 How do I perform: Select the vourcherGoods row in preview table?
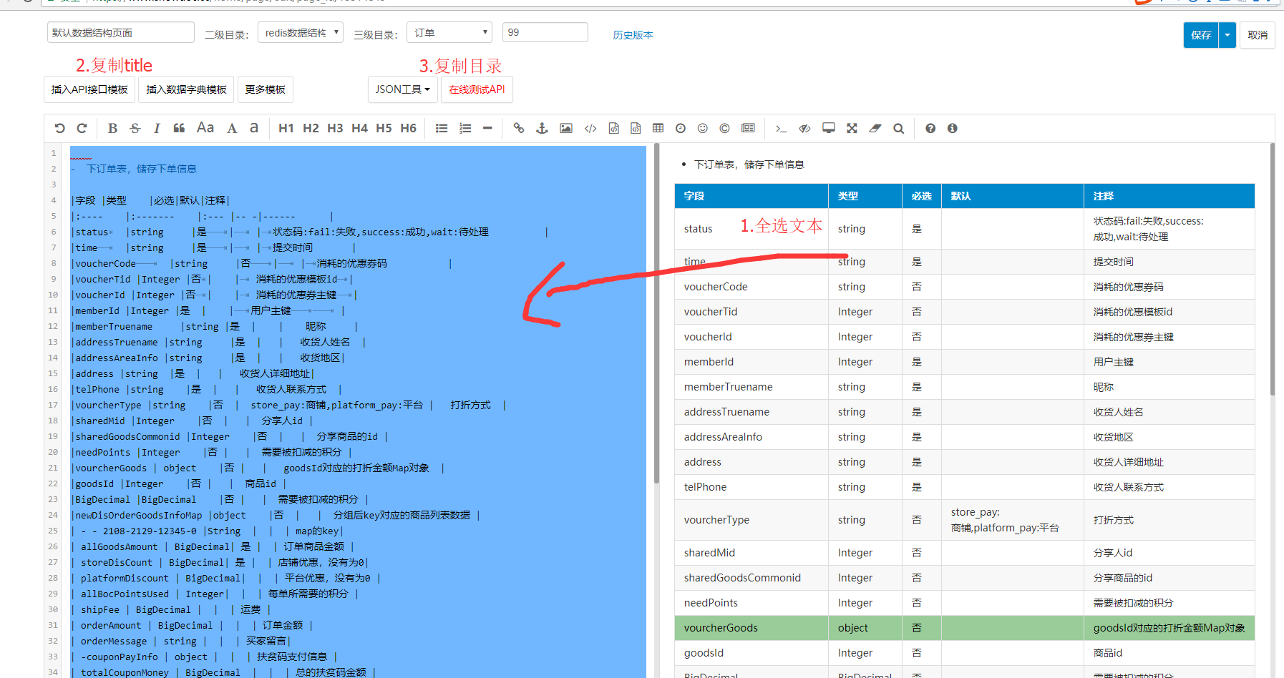point(964,627)
